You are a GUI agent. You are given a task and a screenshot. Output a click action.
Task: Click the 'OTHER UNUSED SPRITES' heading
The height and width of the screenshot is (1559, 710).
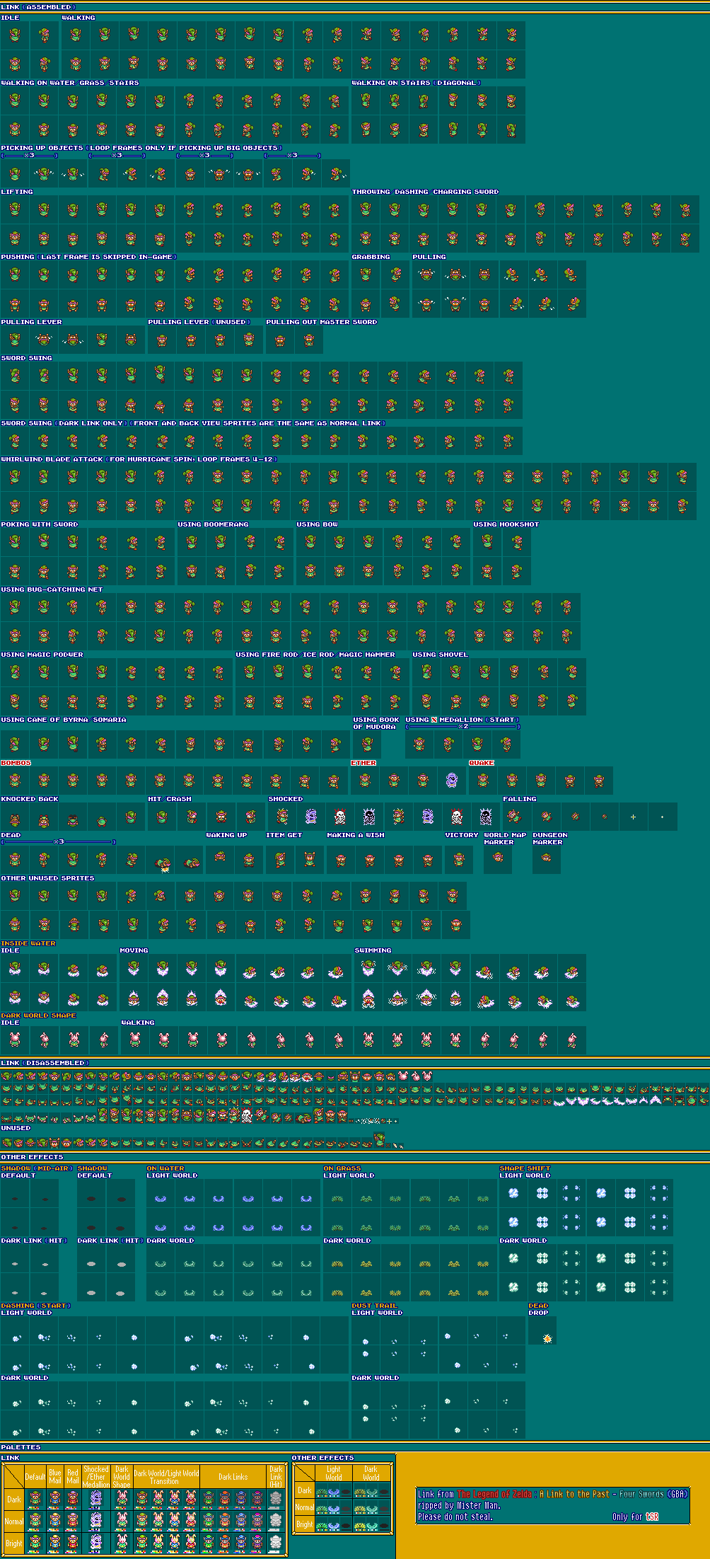[47, 878]
